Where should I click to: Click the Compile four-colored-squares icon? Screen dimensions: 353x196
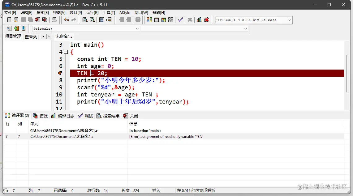pyautogui.click(x=149, y=20)
